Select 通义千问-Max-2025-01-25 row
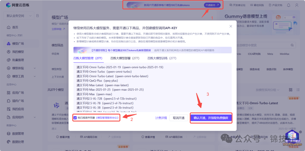 tap(110, 90)
